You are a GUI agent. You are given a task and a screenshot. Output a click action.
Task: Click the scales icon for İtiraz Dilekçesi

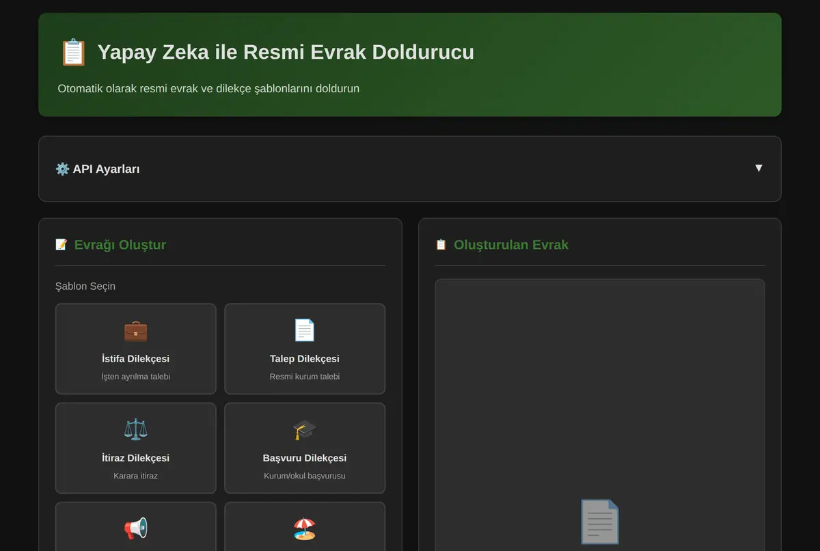135,430
